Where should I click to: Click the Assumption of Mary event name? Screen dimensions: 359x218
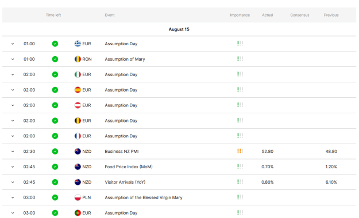(x=125, y=60)
